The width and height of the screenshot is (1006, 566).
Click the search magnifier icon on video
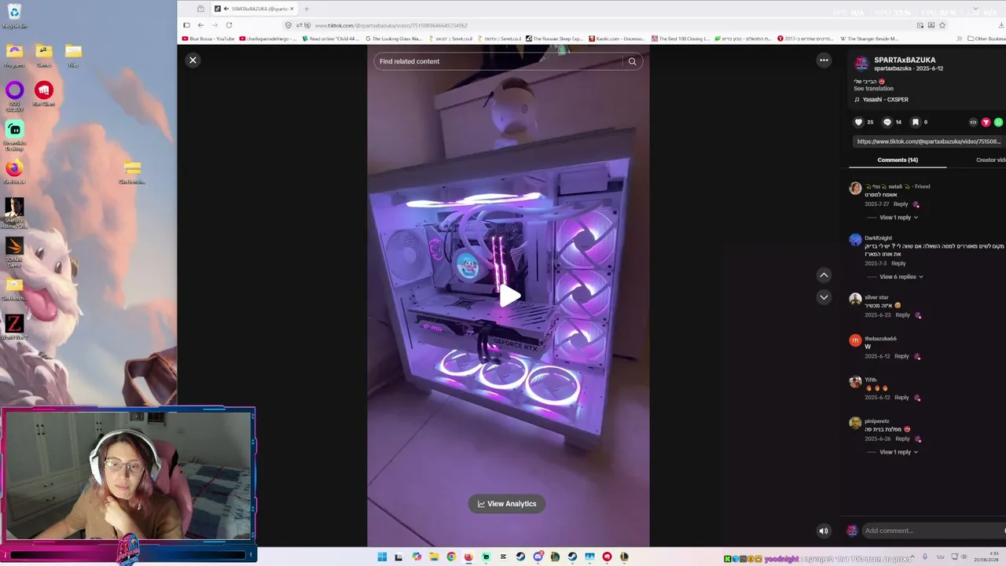(x=632, y=61)
